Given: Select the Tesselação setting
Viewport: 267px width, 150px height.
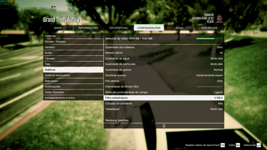Looking at the screenshot, I should [164, 109].
